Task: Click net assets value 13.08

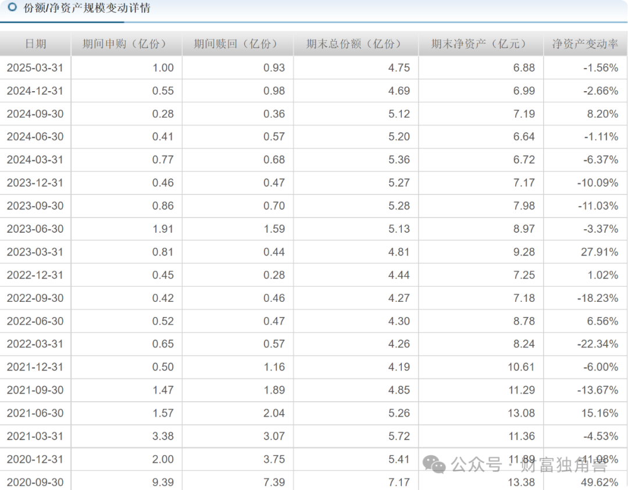Action: (x=522, y=413)
